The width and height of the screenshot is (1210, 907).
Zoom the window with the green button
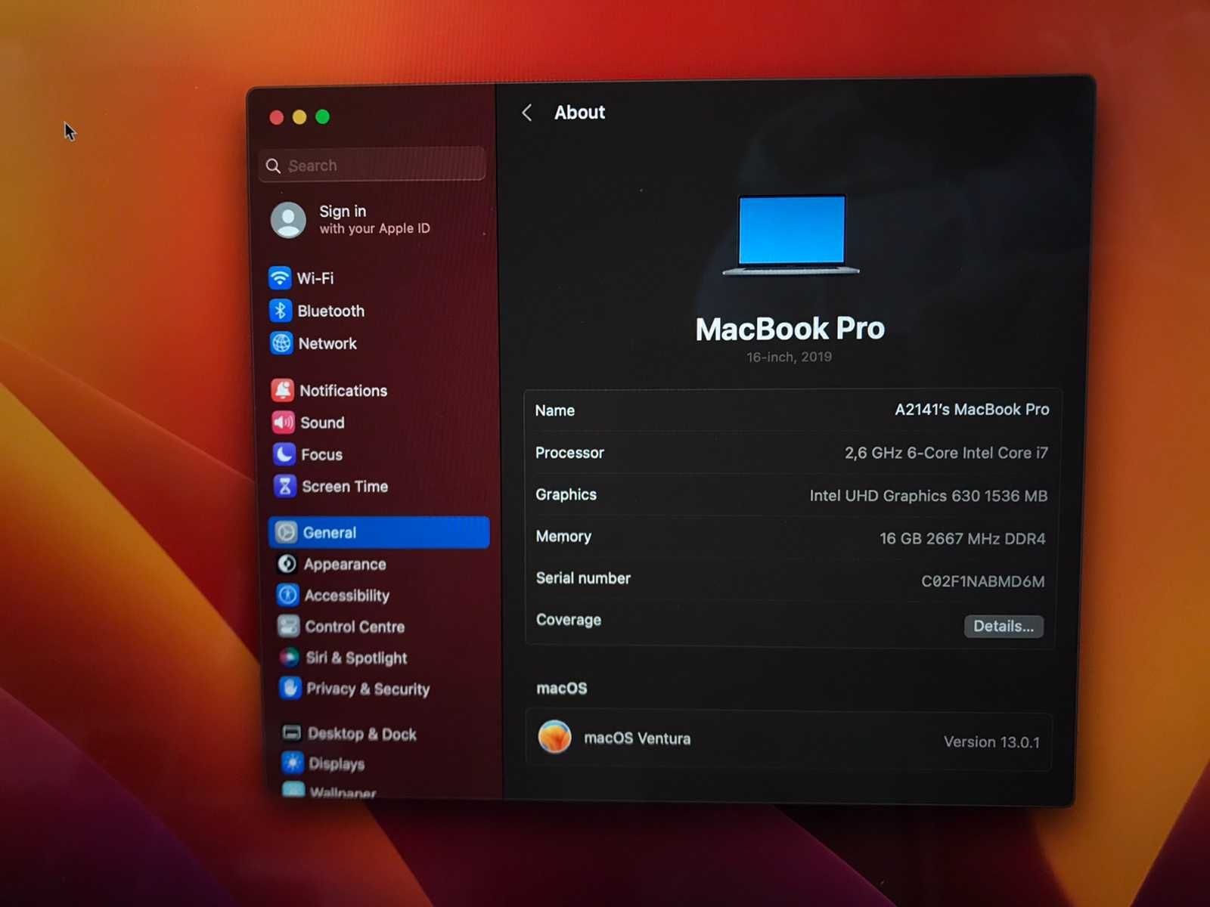point(322,116)
